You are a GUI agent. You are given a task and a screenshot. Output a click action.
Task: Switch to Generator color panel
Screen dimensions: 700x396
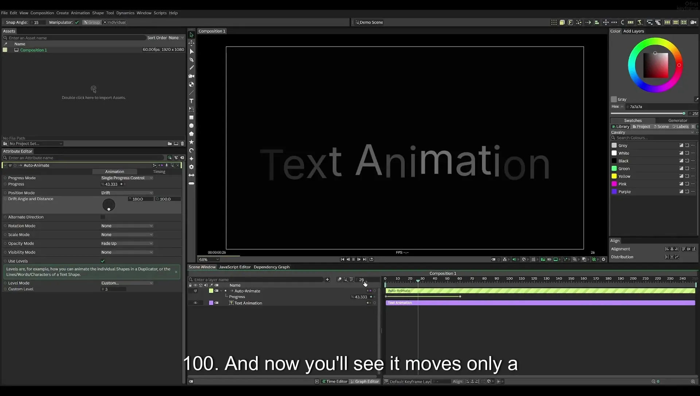coord(677,120)
